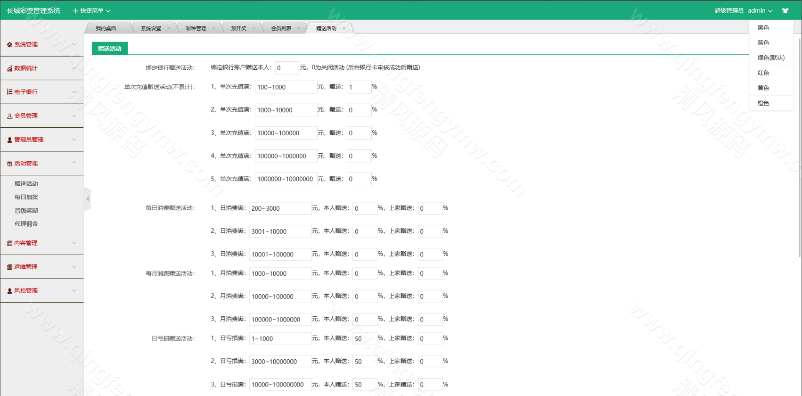802x396 pixels.
Task: Click the list icon beside 电子银行
Action: (9, 92)
